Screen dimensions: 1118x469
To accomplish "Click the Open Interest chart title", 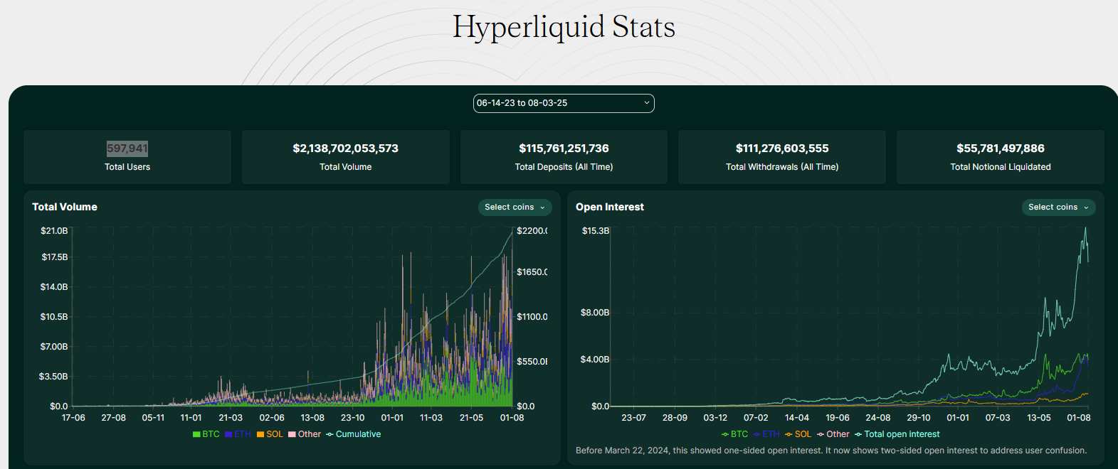I will point(610,207).
